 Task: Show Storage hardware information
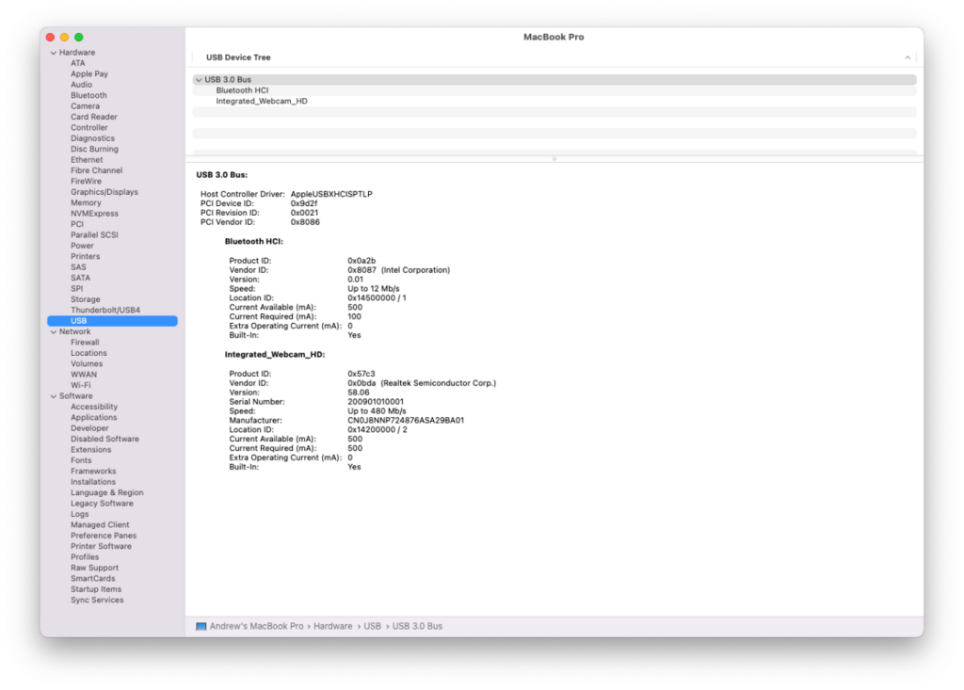coord(85,299)
